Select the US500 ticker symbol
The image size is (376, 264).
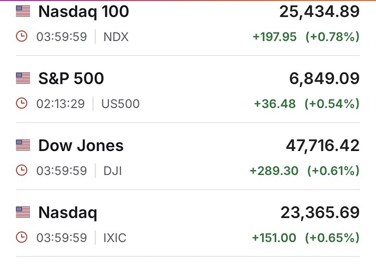[120, 104]
